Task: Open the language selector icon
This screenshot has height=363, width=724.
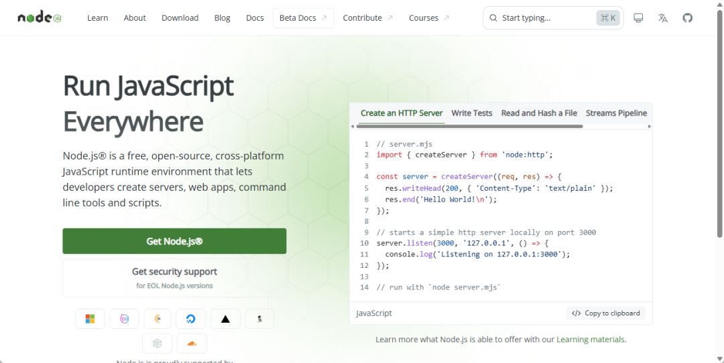Action: (662, 18)
